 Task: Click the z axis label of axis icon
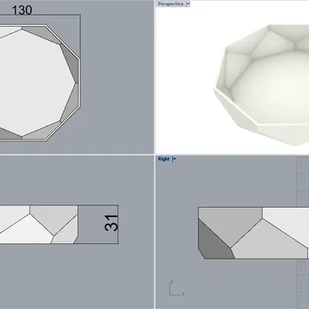point(171,282)
